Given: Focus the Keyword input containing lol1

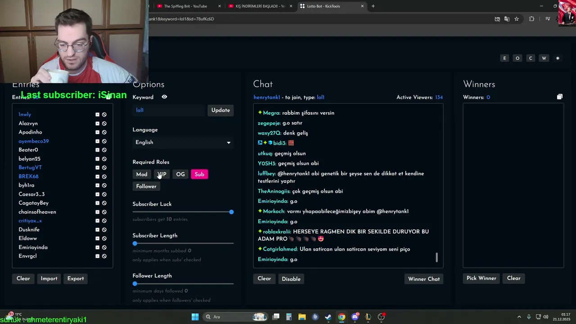Looking at the screenshot, I should click(169, 110).
